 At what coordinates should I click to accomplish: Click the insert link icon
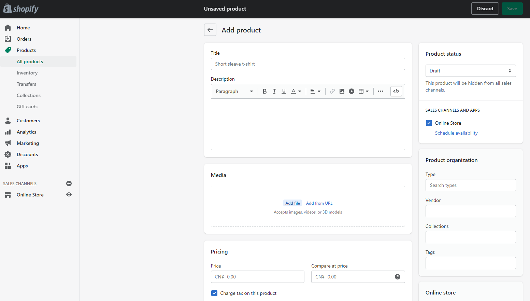click(332, 91)
